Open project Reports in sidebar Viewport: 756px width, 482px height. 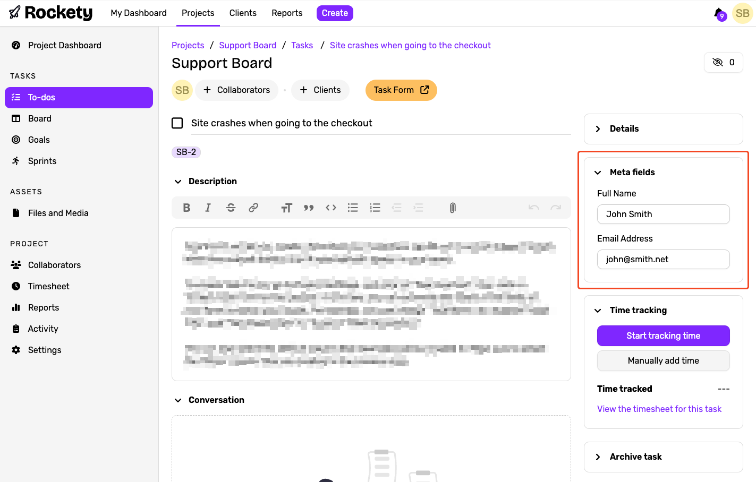(79, 308)
